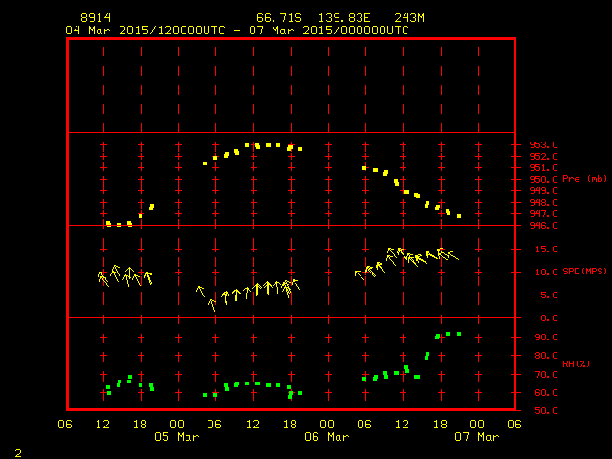Click the 50.0 humidity axis value

pos(546,411)
